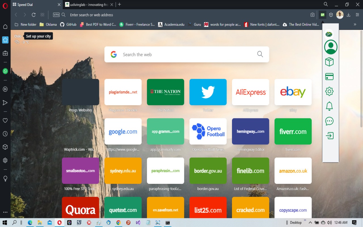363x227 pixels.
Task: Click the box icon in extension popup
Action: (329, 62)
